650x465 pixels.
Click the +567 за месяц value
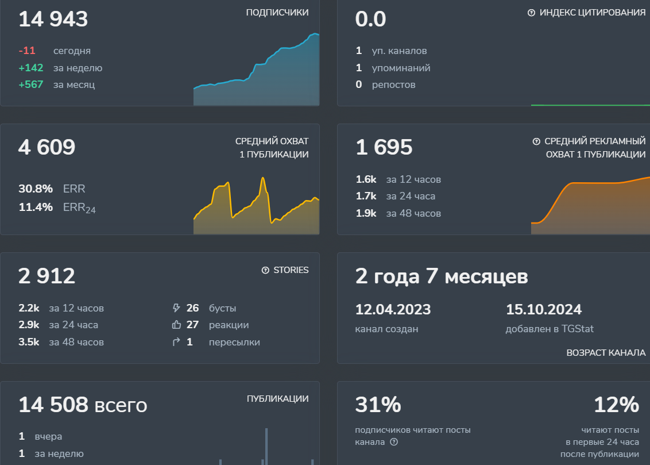[x=31, y=84]
